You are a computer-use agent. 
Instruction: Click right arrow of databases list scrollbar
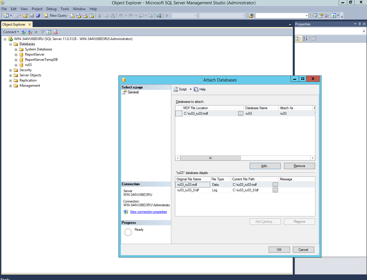tap(313, 158)
